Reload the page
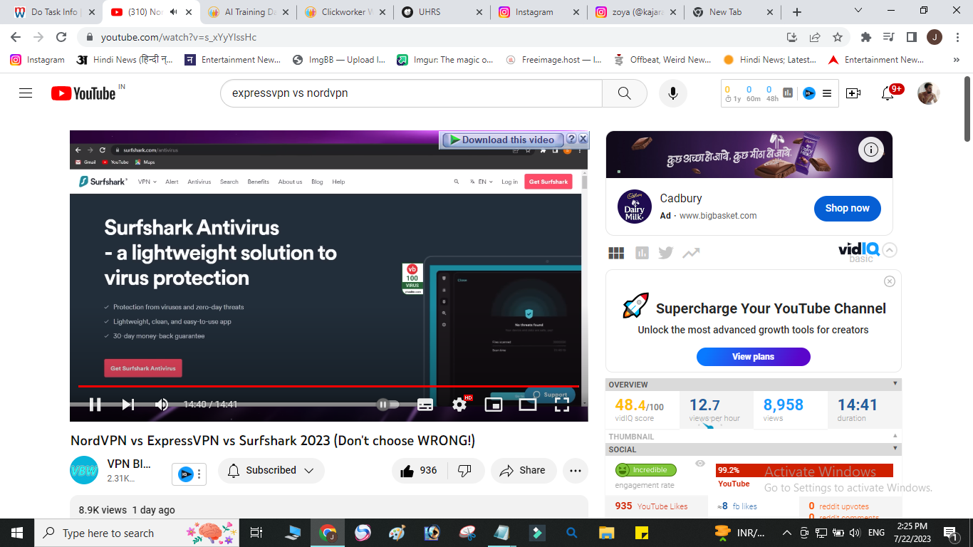This screenshot has width=973, height=547. click(61, 37)
